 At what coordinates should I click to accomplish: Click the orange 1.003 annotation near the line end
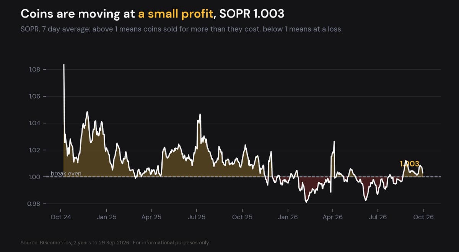click(409, 164)
